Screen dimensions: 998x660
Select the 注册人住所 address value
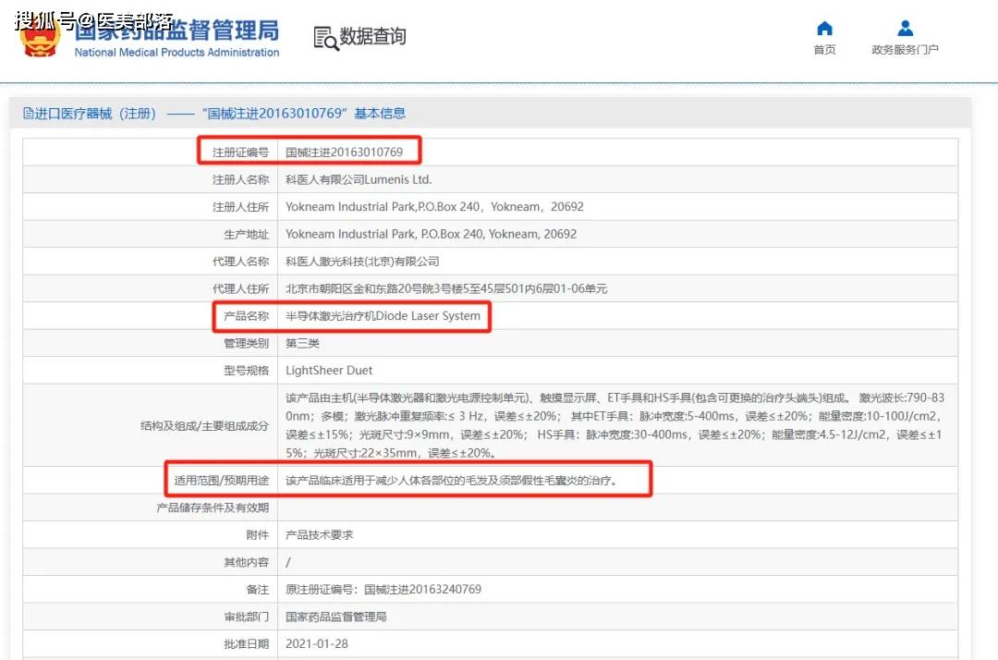click(x=434, y=207)
